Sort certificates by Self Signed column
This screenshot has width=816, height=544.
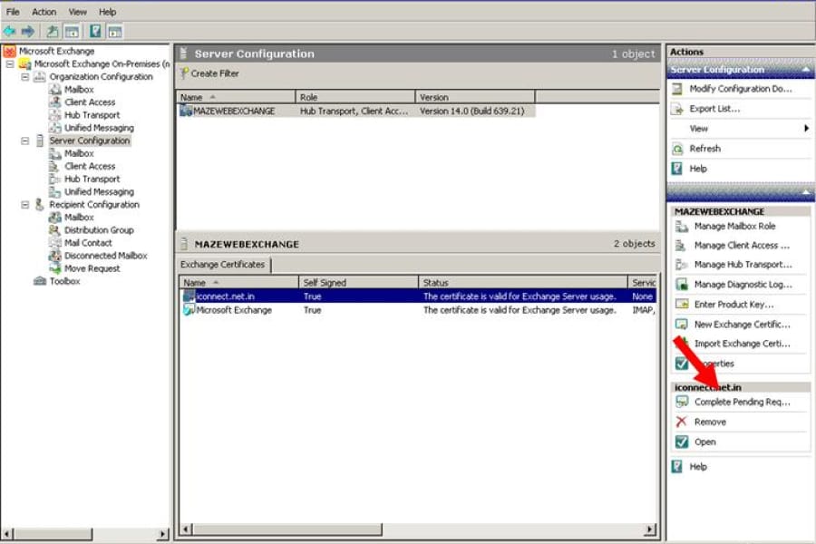pyautogui.click(x=358, y=283)
